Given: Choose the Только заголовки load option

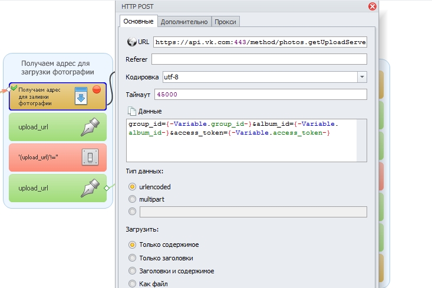Looking at the screenshot, I should 132,257.
